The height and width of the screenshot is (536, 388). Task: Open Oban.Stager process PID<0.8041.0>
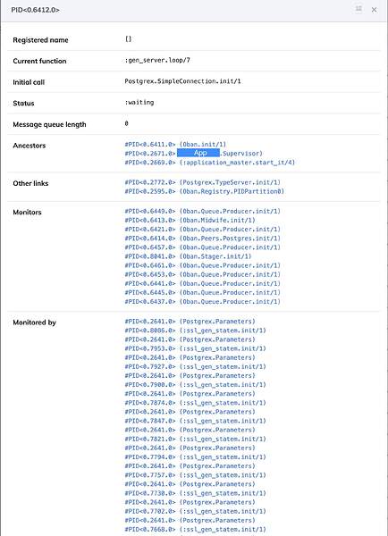[x=188, y=256]
